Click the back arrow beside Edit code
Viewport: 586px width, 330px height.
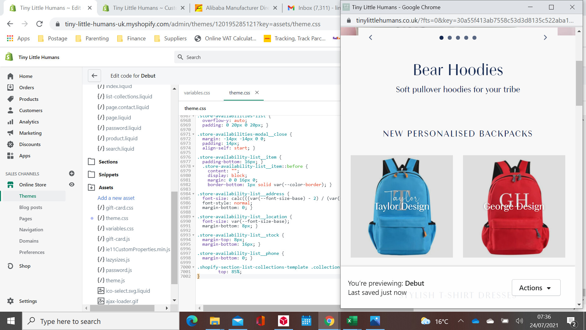pos(94,76)
